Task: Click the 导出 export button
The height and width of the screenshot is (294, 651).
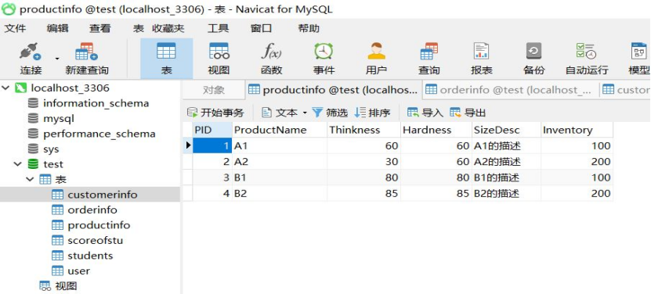Action: pyautogui.click(x=468, y=113)
